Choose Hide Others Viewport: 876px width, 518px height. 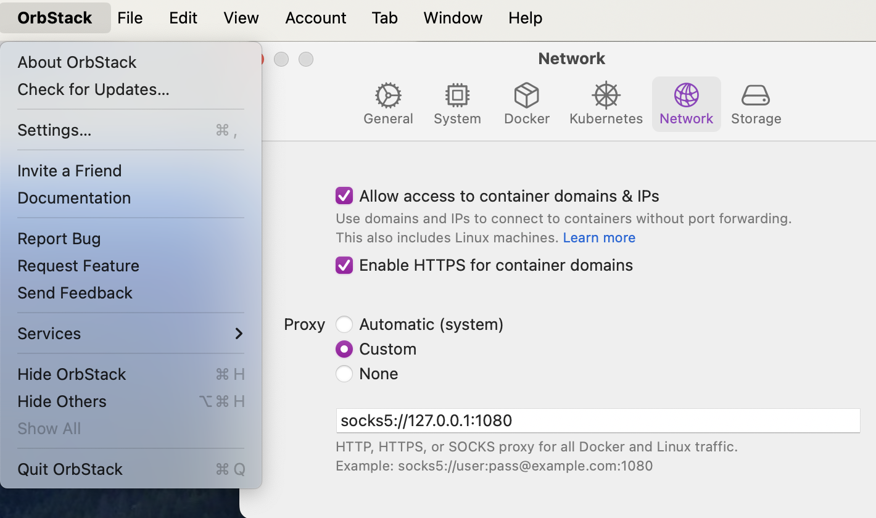click(131, 401)
